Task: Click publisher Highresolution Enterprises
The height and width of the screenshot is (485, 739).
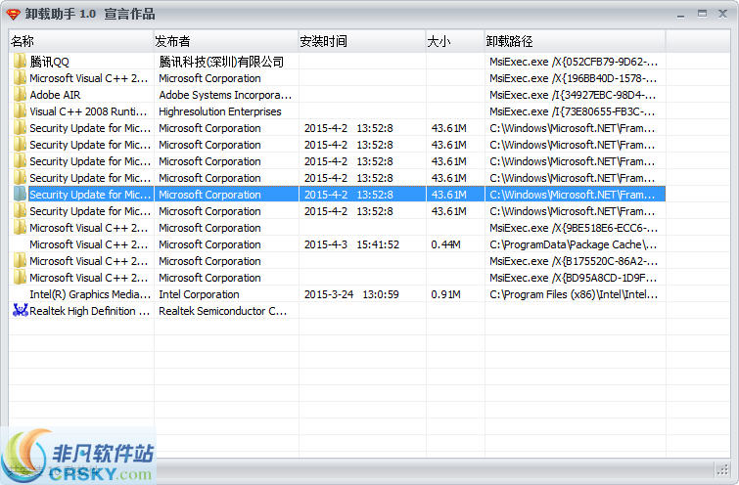Action: point(220,111)
